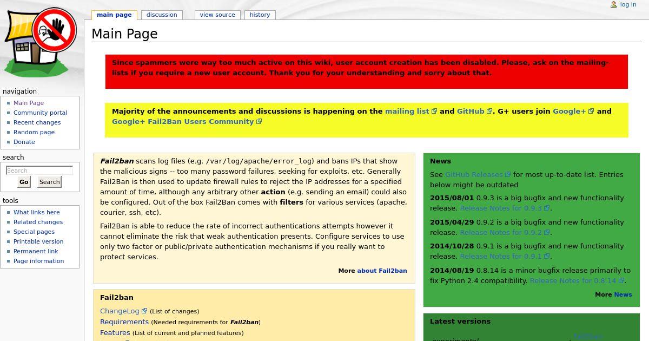Image resolution: width=649 pixels, height=341 pixels.
Task: Open Release Notes for 0.9.1
Action: click(x=501, y=256)
